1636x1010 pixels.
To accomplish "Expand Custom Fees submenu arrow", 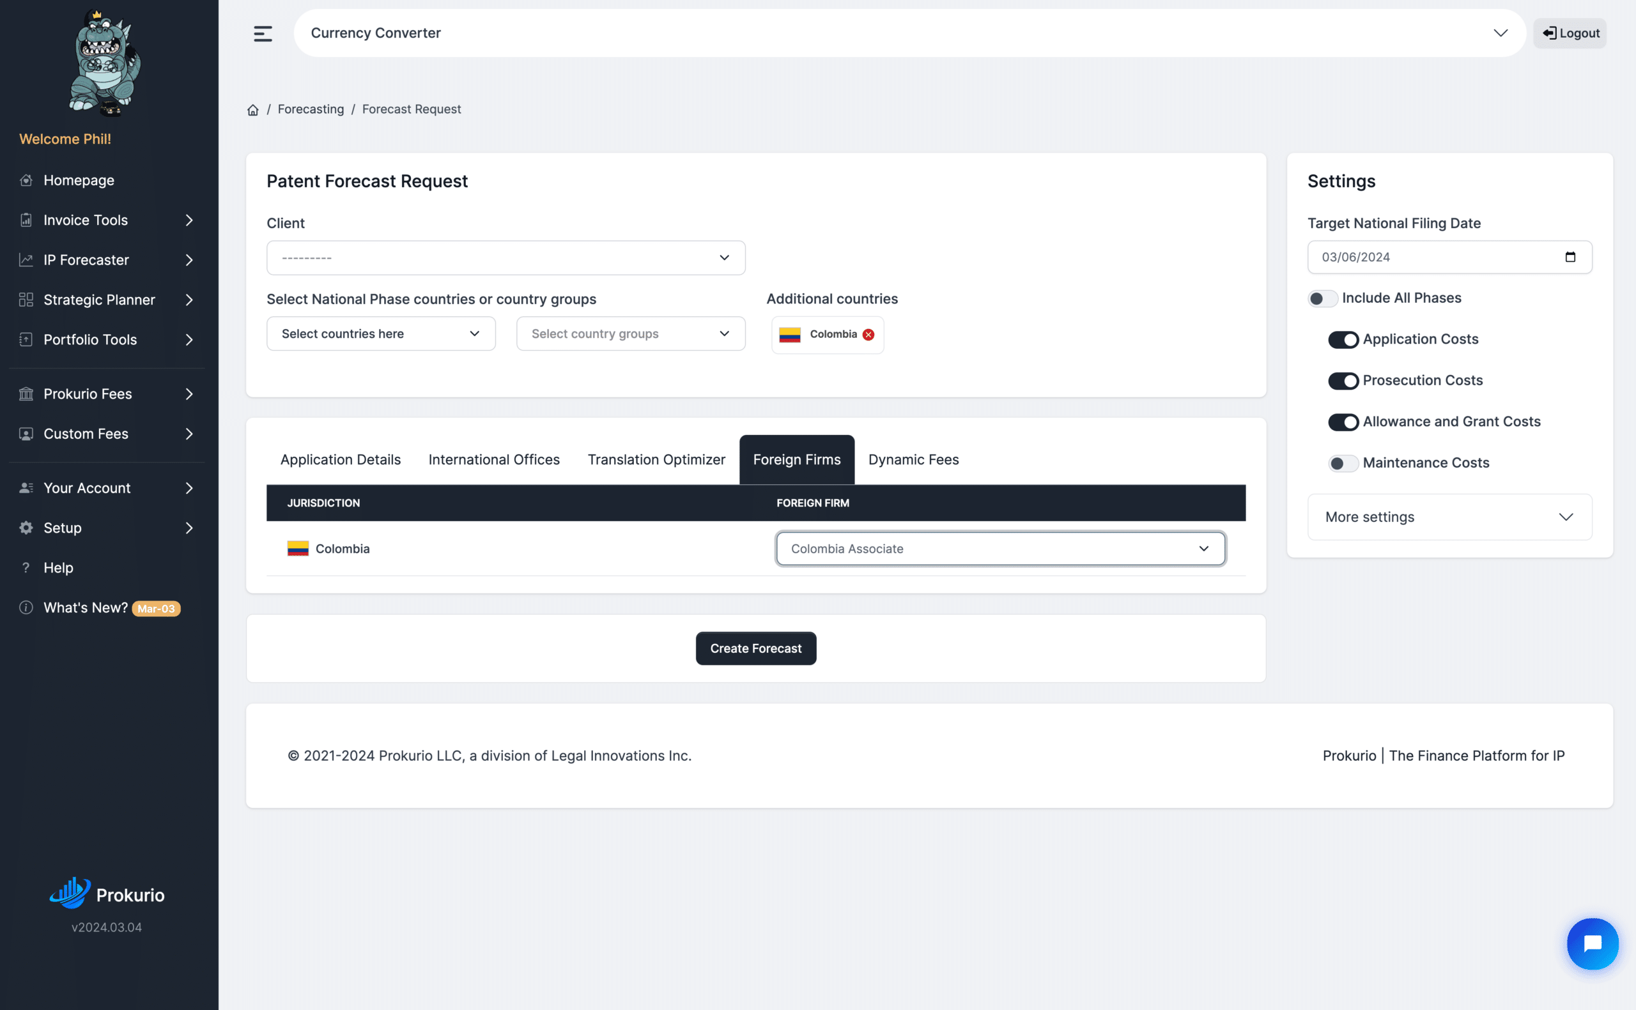I will tap(189, 434).
